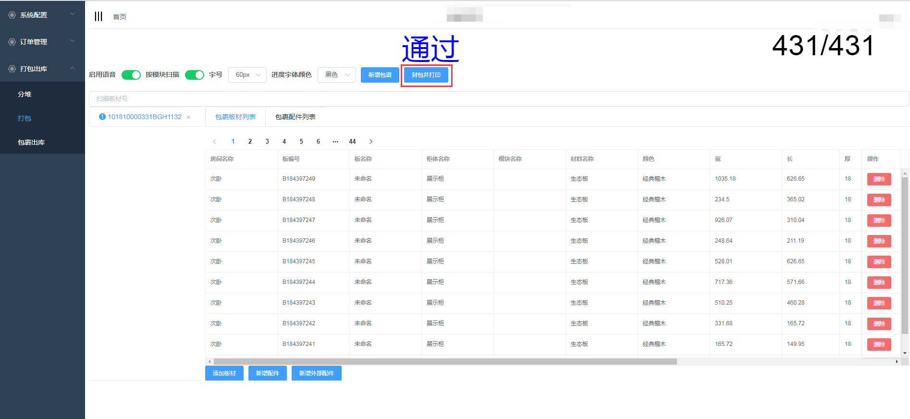
Task: Click the horizontal scrollbar under the table
Action: pos(445,361)
